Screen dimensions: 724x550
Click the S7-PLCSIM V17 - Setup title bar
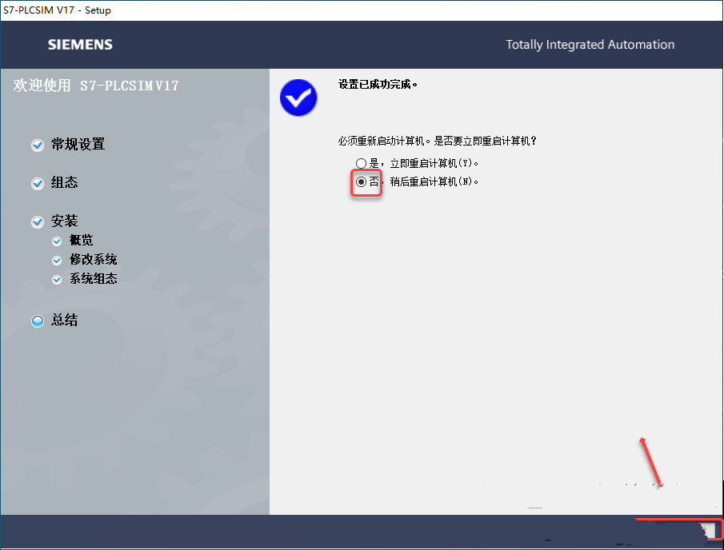coord(58,10)
